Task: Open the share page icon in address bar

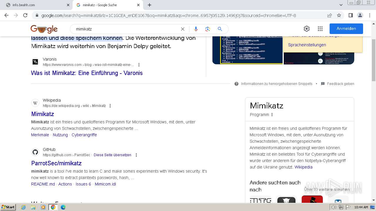Action: pyautogui.click(x=330, y=15)
